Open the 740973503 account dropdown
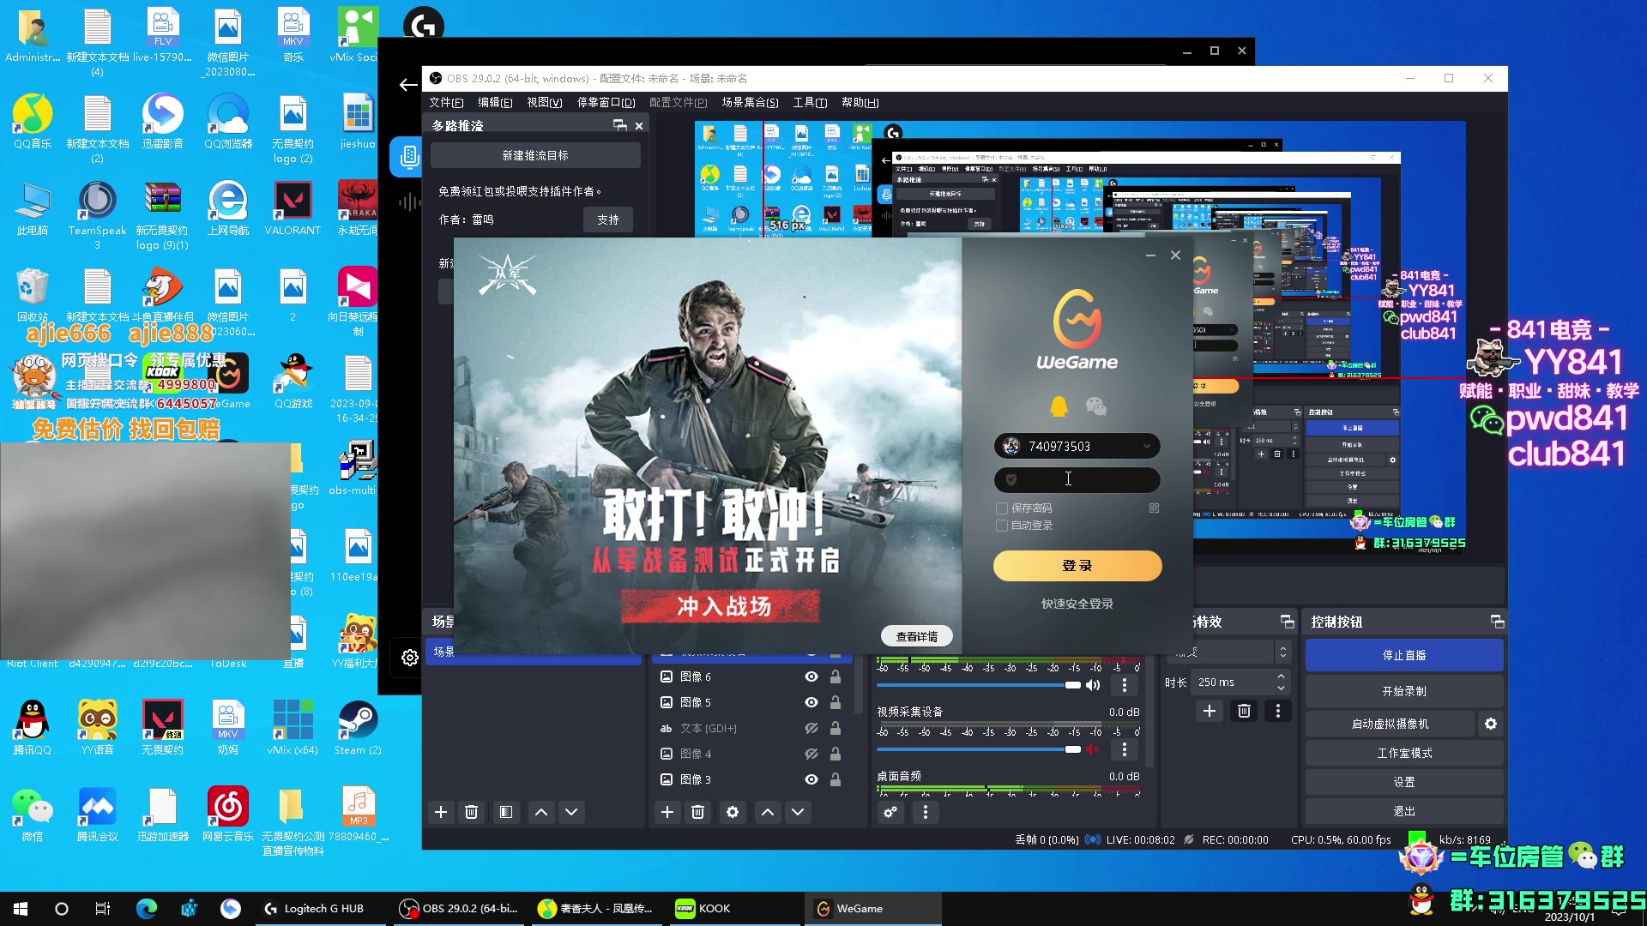 pyautogui.click(x=1147, y=446)
